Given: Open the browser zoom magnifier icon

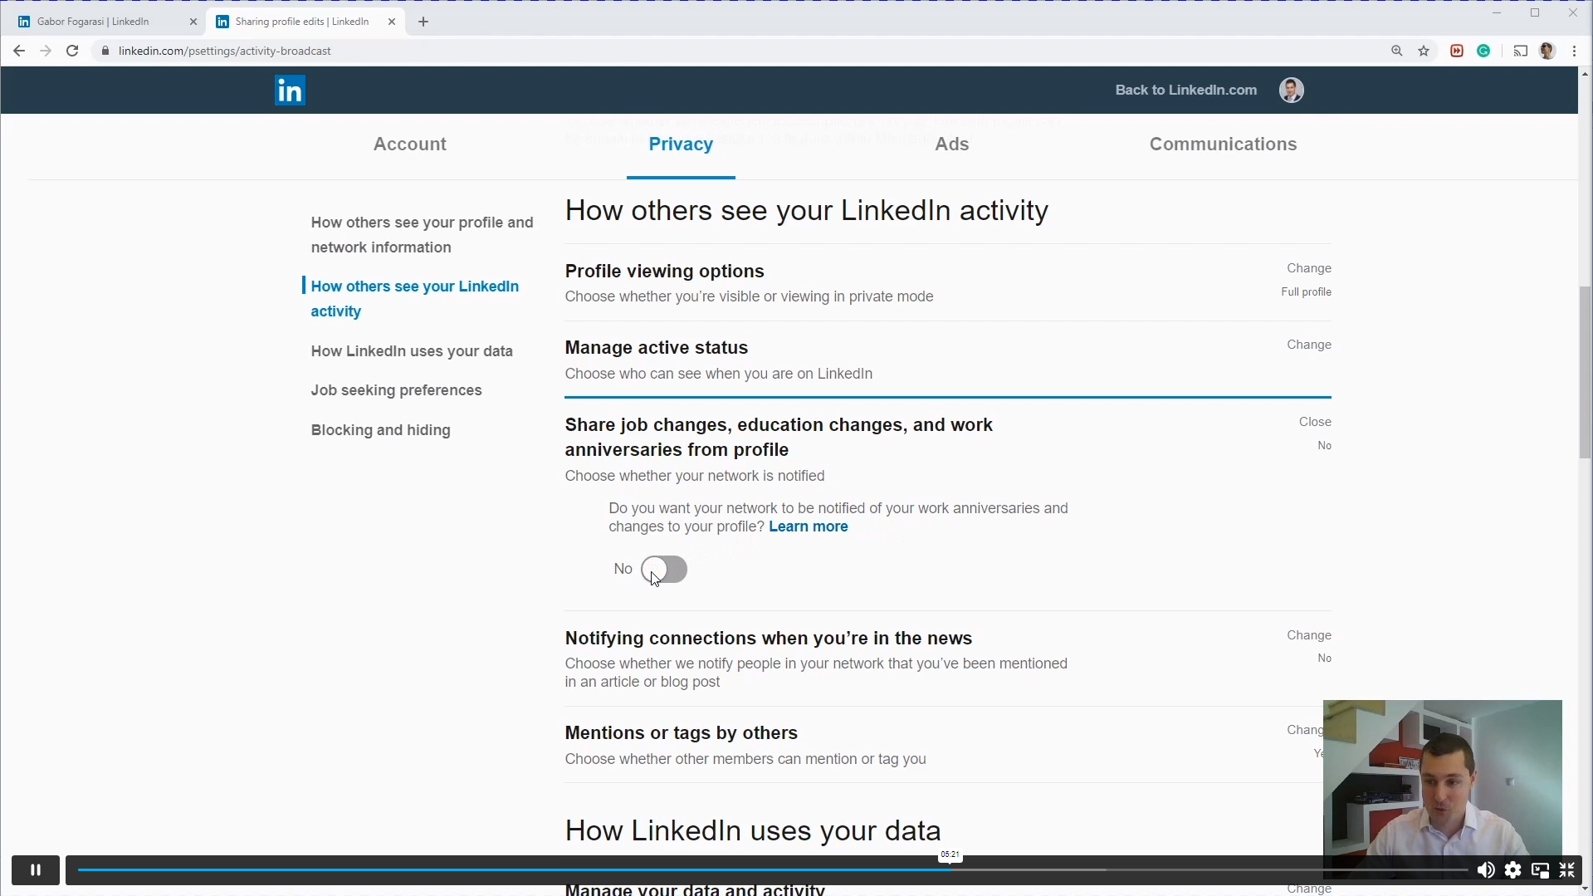Looking at the screenshot, I should [x=1396, y=51].
